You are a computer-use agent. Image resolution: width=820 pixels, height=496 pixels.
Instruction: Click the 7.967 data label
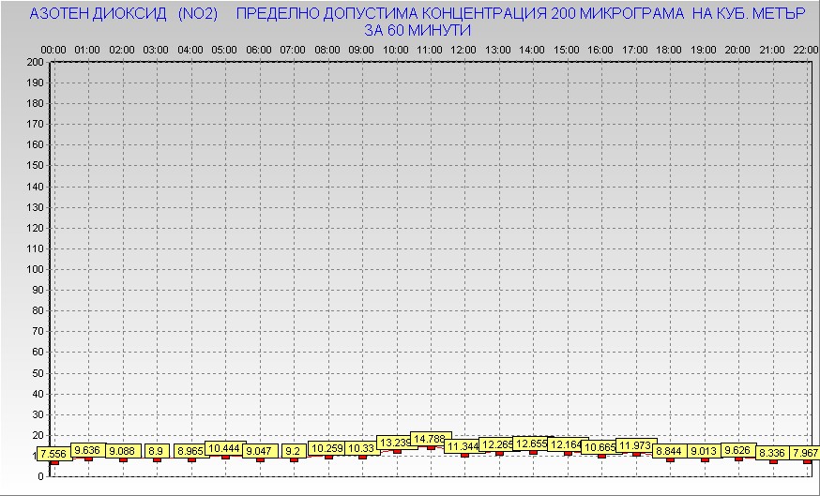pos(805,454)
